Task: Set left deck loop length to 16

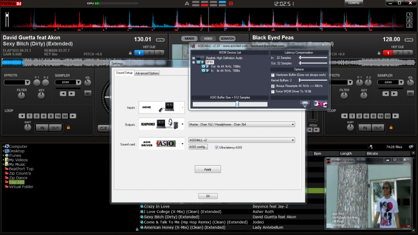Action: click(x=57, y=116)
